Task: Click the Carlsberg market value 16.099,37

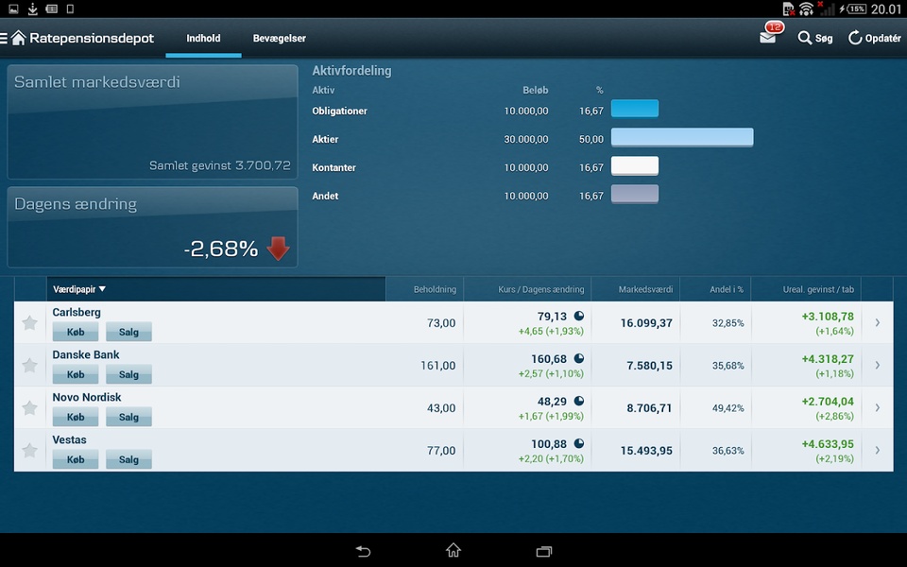Action: (x=646, y=323)
